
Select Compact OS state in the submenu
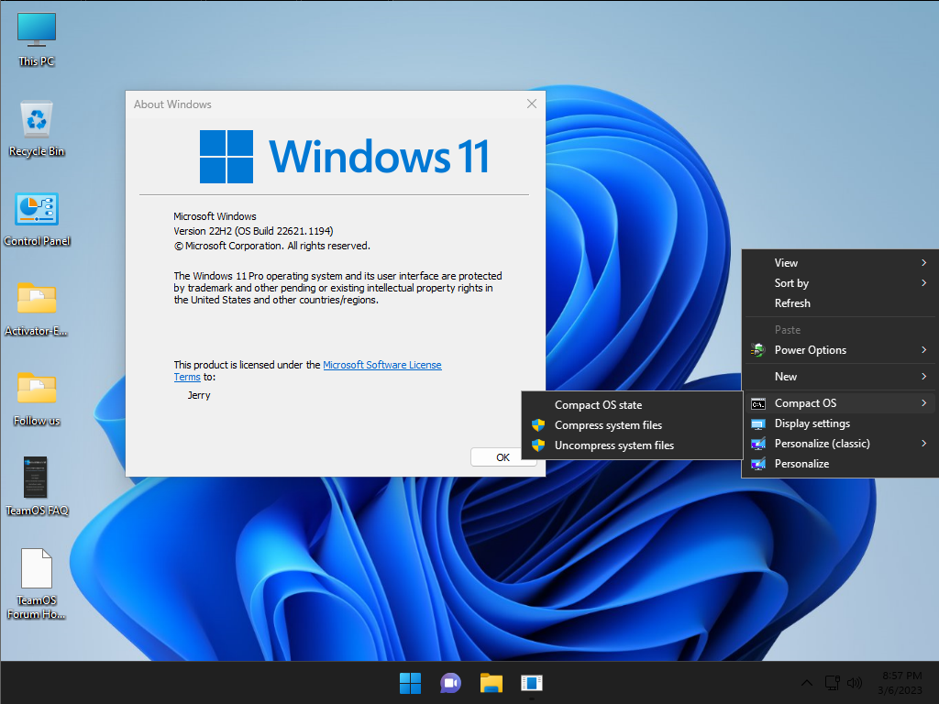tap(632, 405)
